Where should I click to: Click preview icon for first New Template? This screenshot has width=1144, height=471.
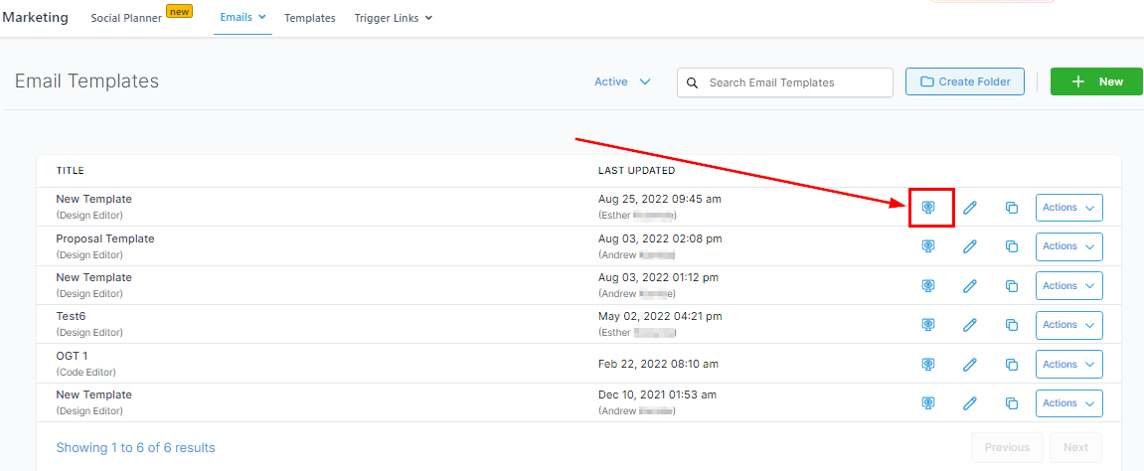click(928, 208)
